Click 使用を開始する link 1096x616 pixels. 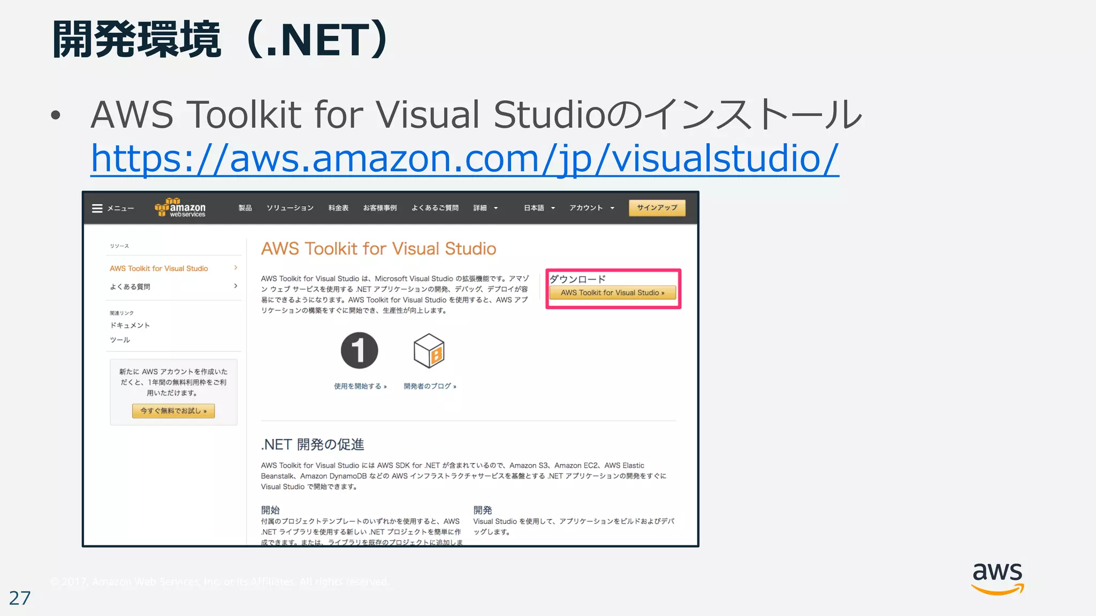click(x=360, y=386)
